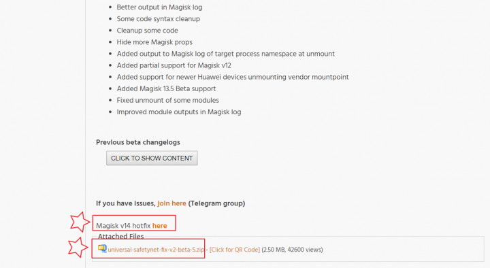Screen dimensions: 490x268
Task: Click the Better output in Magisk log item
Action: [159, 7]
